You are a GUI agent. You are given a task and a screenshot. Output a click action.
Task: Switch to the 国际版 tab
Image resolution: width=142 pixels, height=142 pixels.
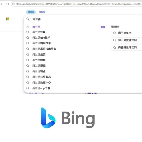[x=42, y=12]
